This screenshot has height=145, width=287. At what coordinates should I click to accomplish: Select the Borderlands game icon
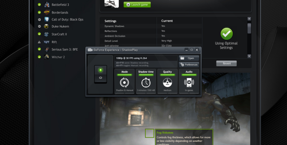[x=47, y=12]
